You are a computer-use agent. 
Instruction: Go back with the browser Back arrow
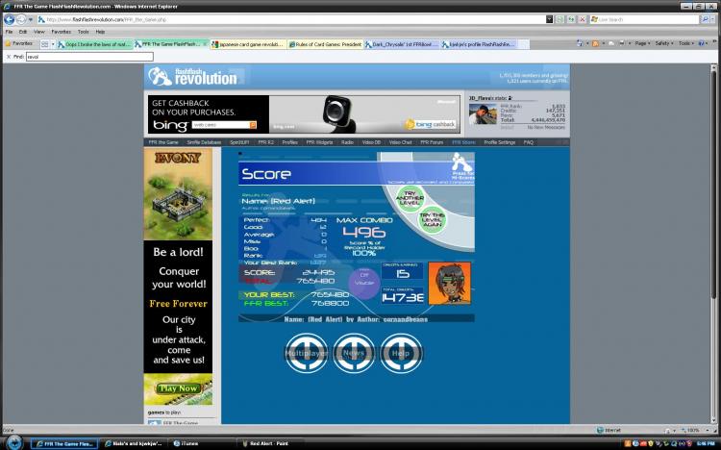(x=10, y=20)
